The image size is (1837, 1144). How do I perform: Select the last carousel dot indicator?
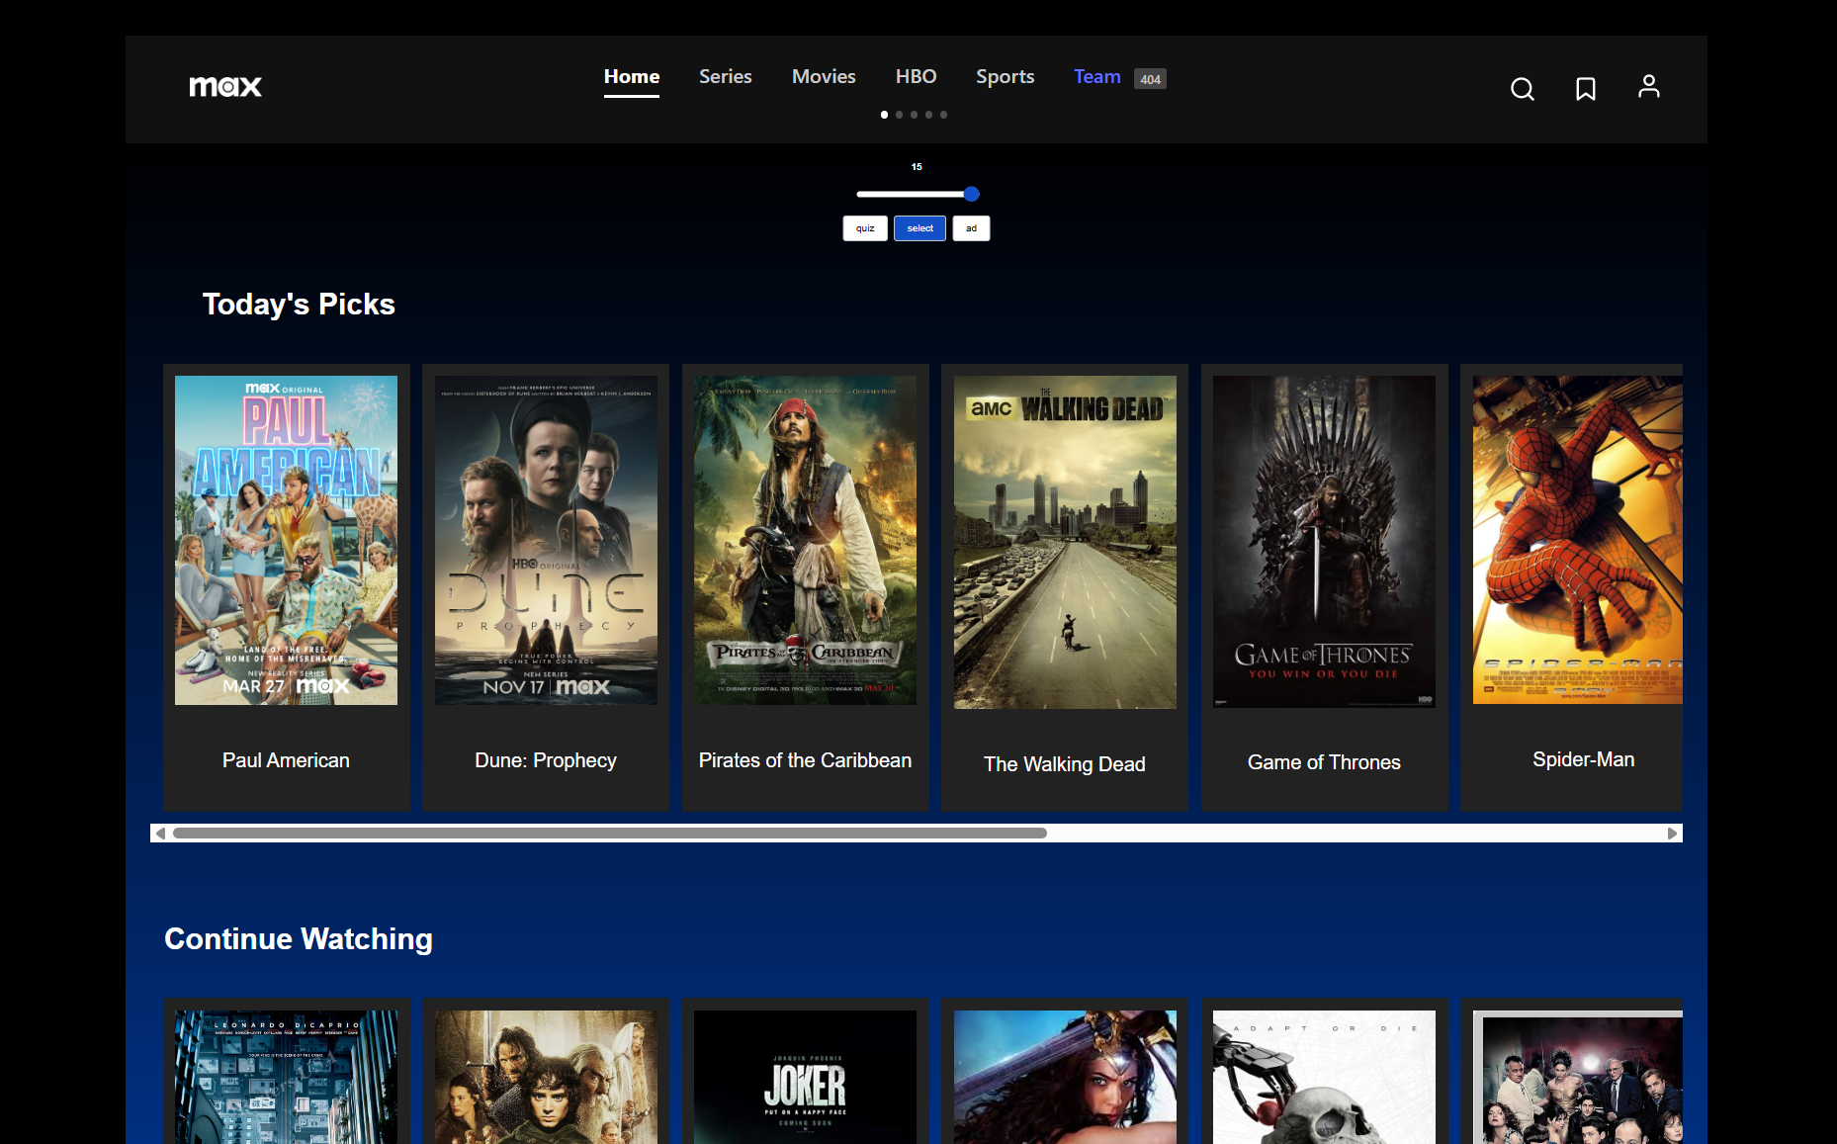tap(943, 115)
